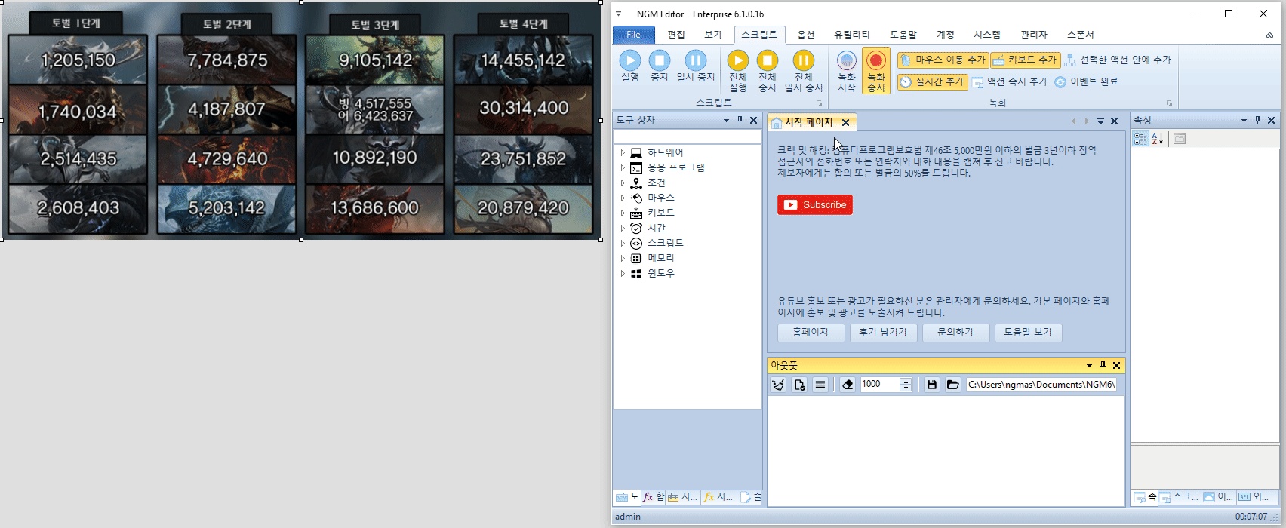Image resolution: width=1286 pixels, height=528 pixels.
Task: Expand the 조건 tree node
Action: coord(623,183)
